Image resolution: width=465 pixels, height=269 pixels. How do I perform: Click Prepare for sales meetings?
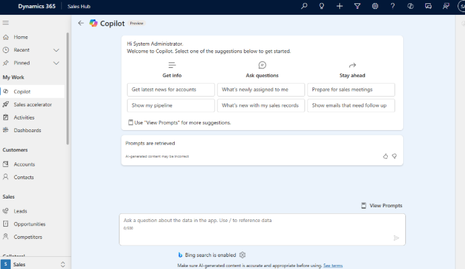[351, 90]
